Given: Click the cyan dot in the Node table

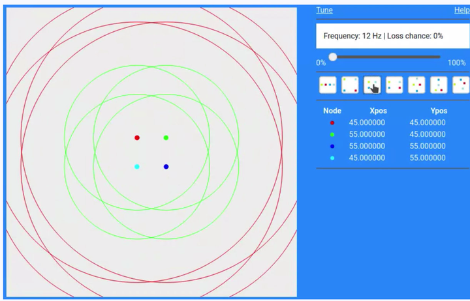Looking at the screenshot, I should (332, 158).
